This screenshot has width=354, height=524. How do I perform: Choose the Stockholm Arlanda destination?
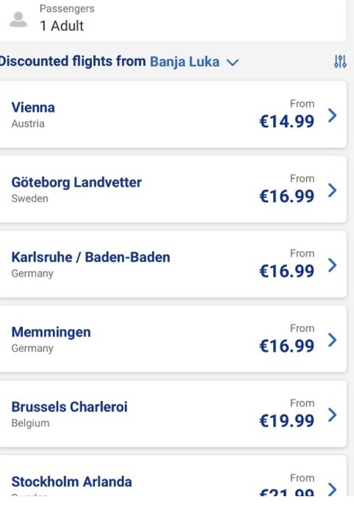pyautogui.click(x=71, y=482)
